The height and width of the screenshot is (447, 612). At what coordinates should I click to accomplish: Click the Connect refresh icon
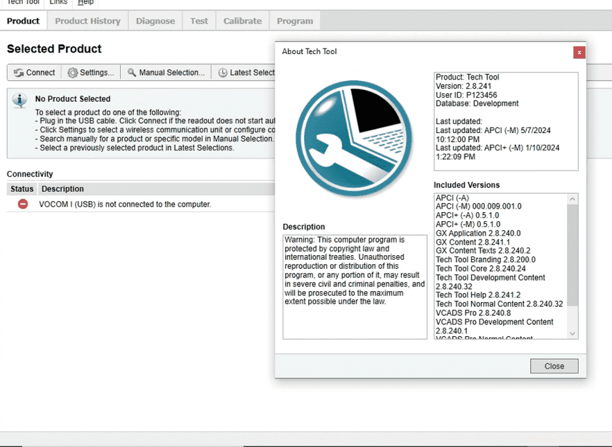coord(18,73)
